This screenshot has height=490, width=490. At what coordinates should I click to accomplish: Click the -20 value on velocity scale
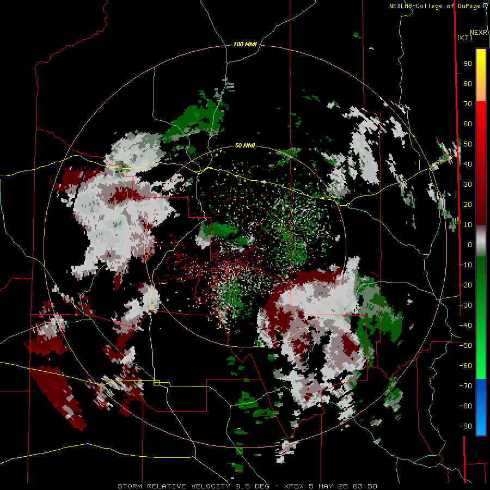pyautogui.click(x=465, y=285)
